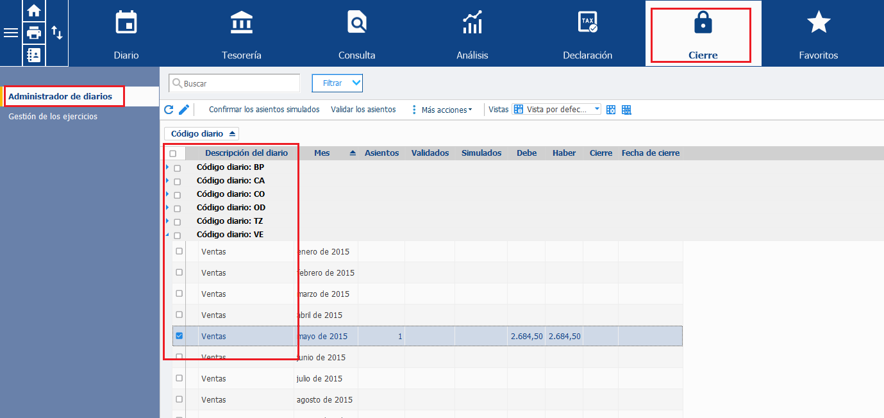The height and width of the screenshot is (418, 884).
Task: Check the Código diario: CO checkbox
Action: 178,195
